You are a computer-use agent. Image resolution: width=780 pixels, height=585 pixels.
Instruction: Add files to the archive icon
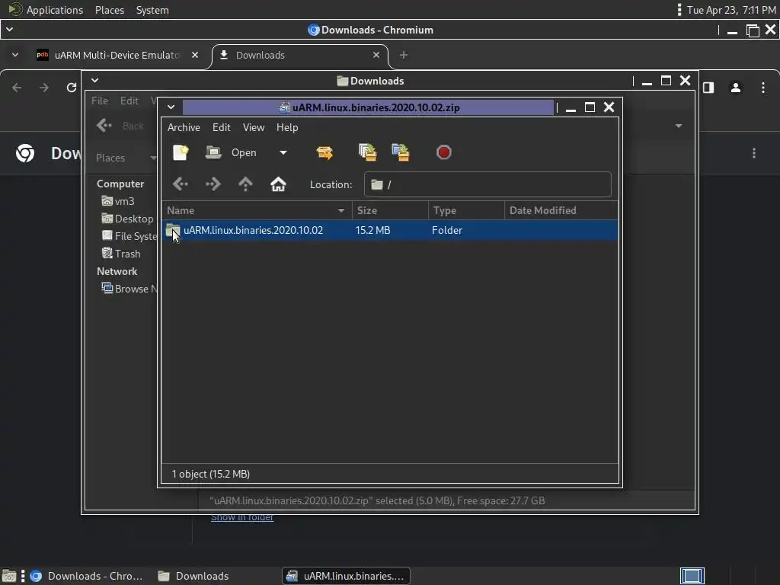[368, 152]
